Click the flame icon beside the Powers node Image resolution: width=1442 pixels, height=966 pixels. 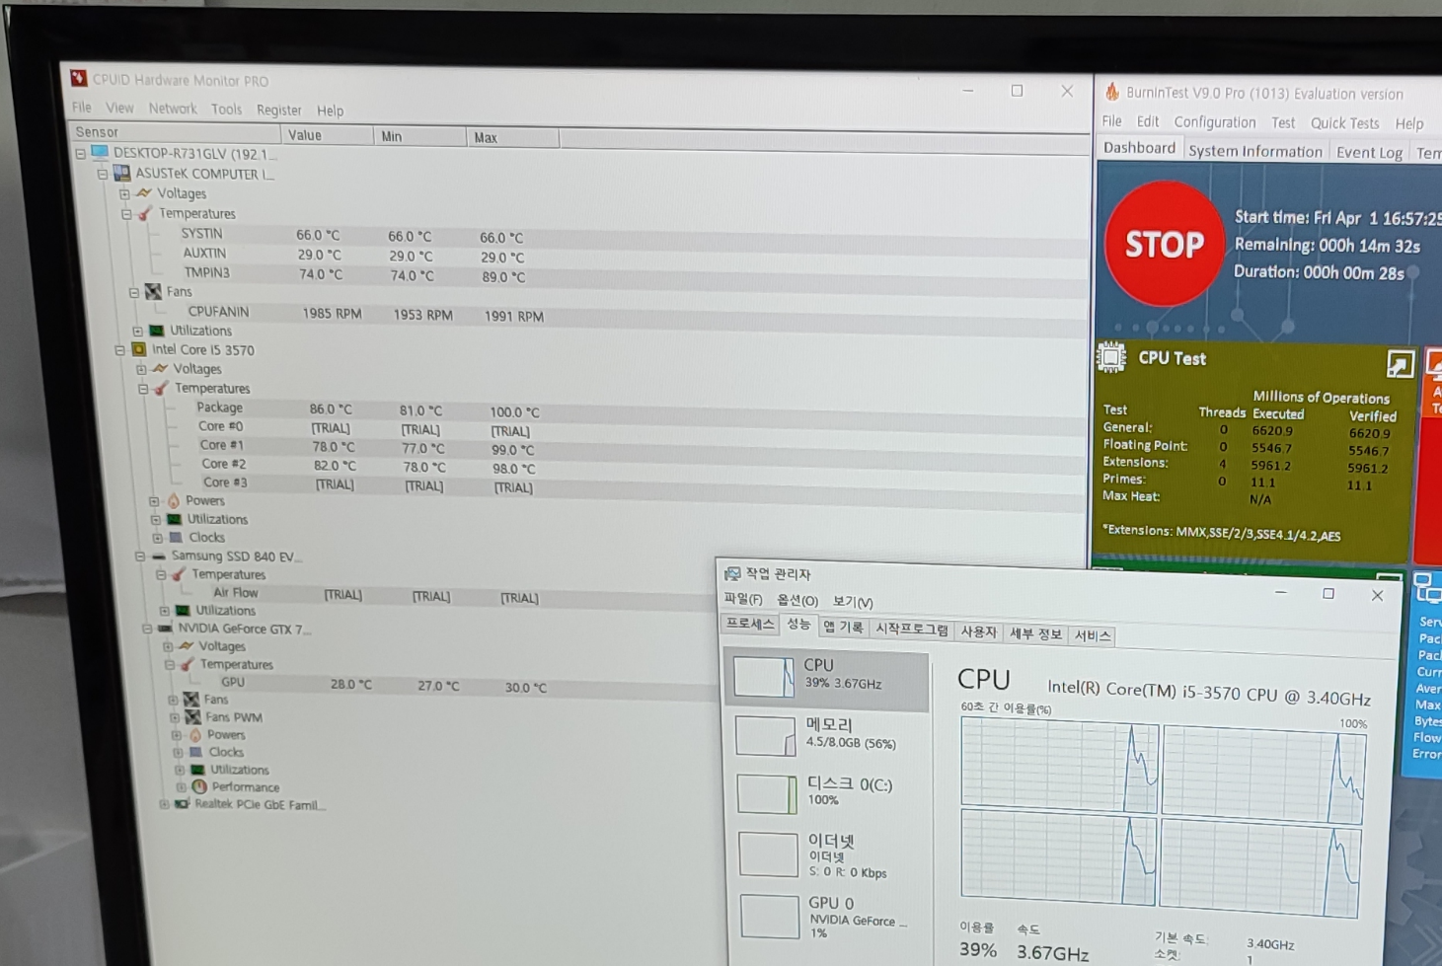172,500
